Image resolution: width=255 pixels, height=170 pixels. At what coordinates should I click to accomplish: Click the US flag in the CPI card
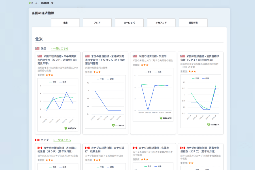(182, 56)
